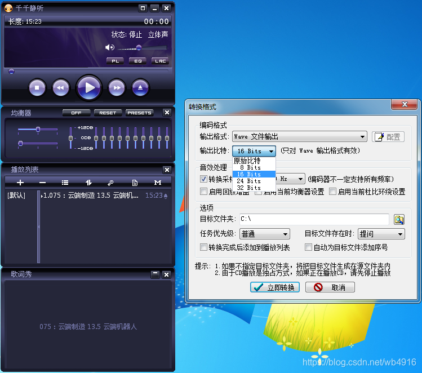Close the 均衡器 equalizer panel
422x373 pixels.
pos(167,113)
